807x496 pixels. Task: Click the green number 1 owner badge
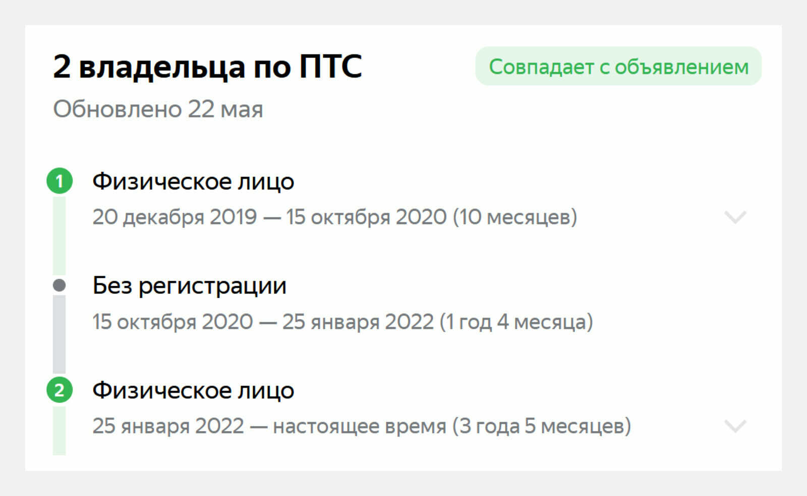(60, 181)
